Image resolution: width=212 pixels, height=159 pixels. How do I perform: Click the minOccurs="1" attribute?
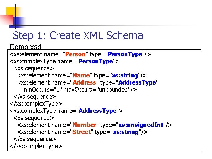42,90
